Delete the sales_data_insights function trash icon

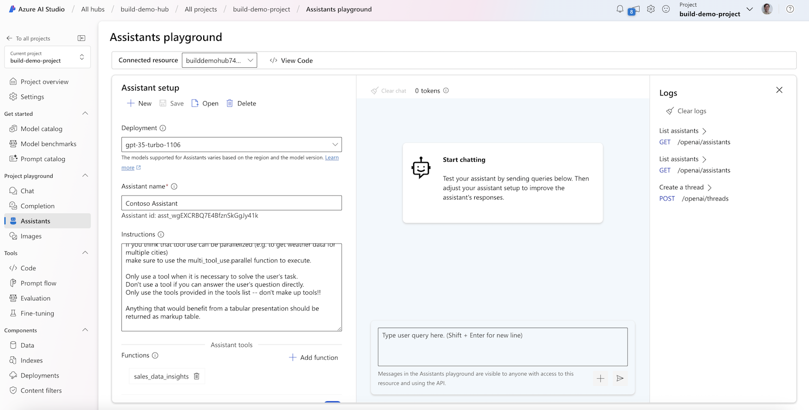(197, 376)
